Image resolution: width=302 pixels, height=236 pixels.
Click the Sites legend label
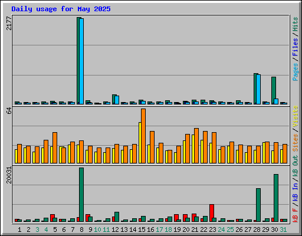pos(296,143)
